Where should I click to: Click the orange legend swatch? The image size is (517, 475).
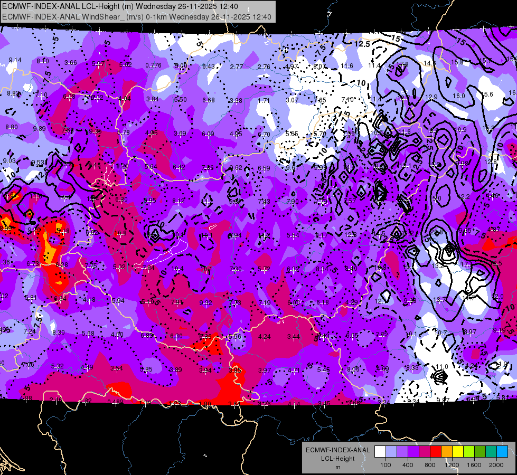[447, 452]
